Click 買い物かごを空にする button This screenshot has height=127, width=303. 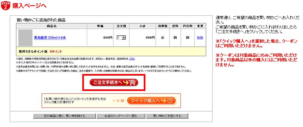tap(167, 116)
